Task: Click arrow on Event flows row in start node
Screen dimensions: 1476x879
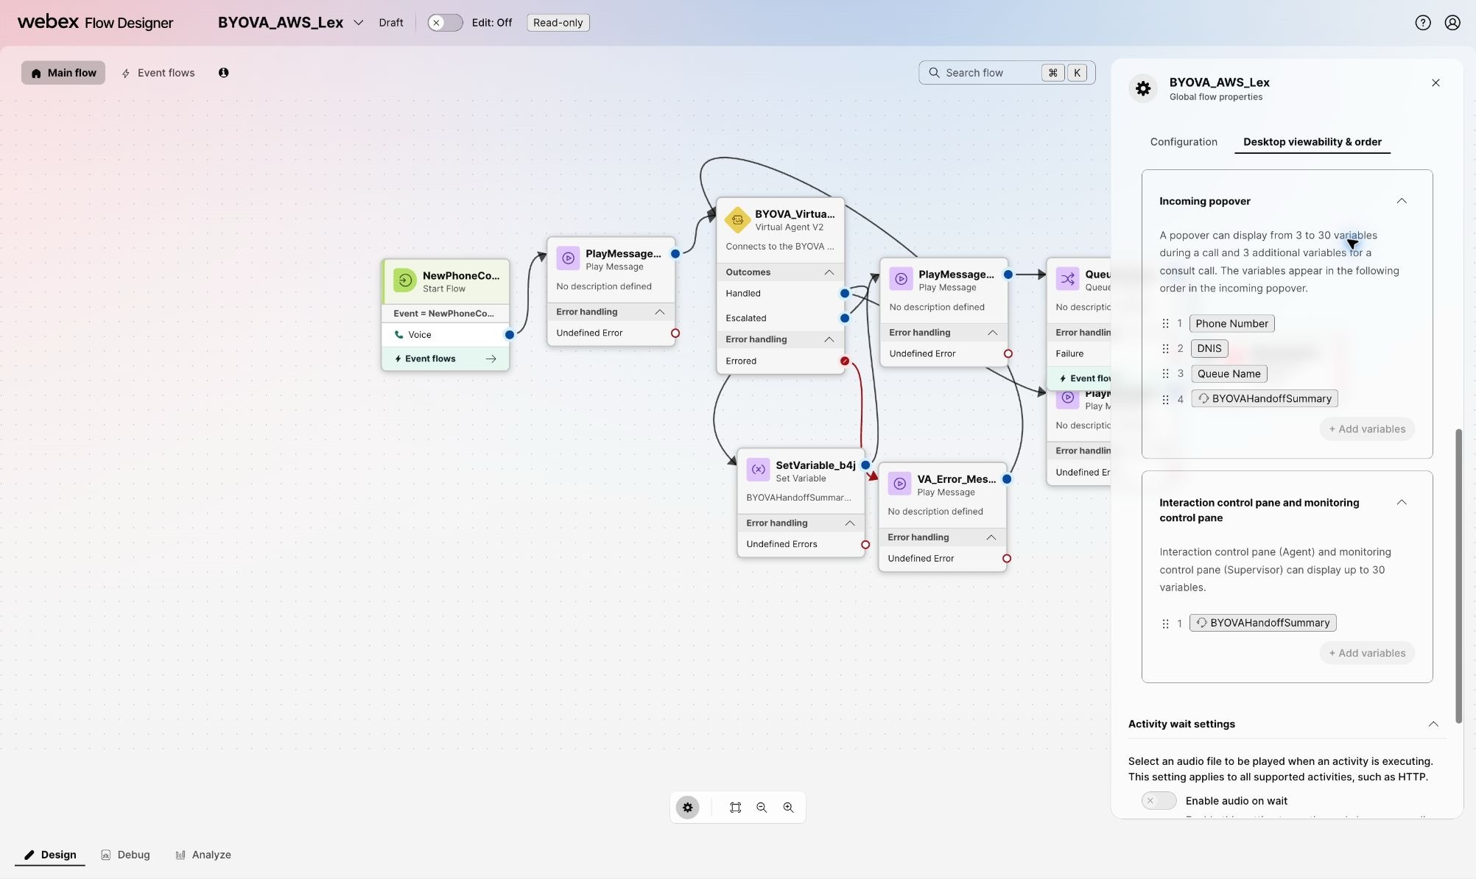Action: coord(491,359)
